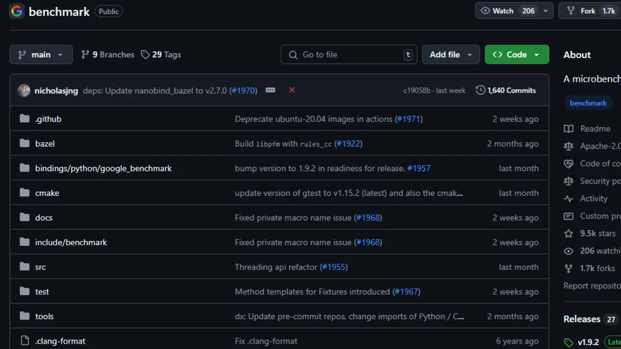
Task: Click the .clang-format file icon
Action: coord(25,341)
